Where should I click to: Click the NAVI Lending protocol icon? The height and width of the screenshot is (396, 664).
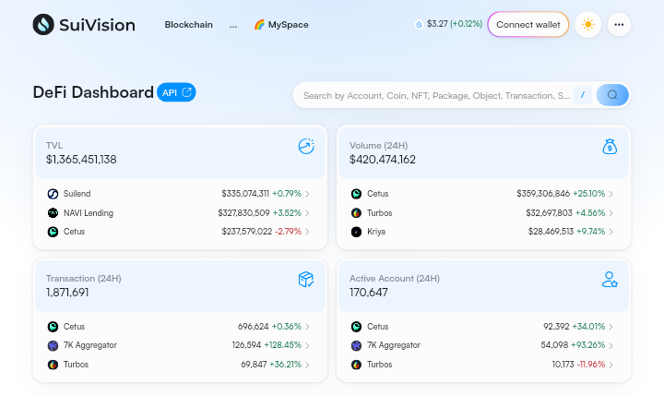[53, 212]
